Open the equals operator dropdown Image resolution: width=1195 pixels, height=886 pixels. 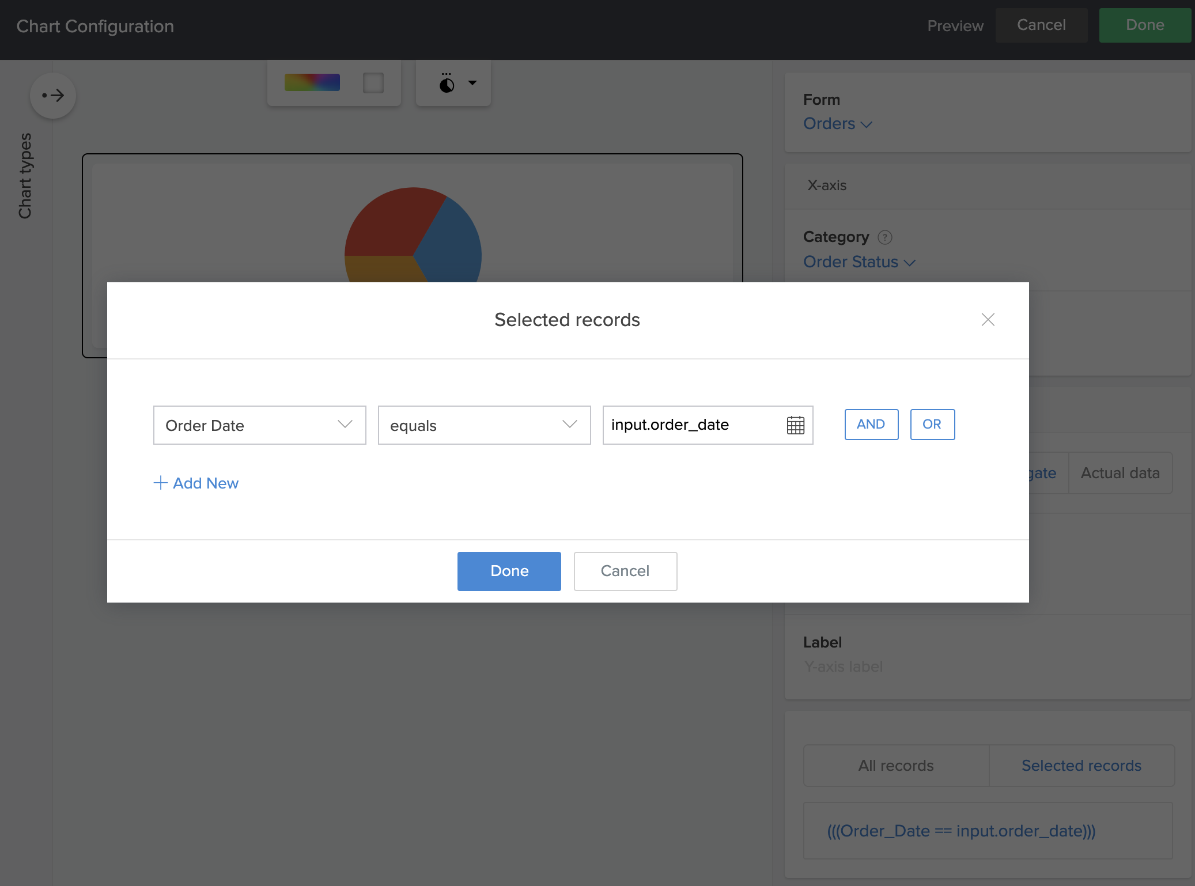click(x=484, y=425)
